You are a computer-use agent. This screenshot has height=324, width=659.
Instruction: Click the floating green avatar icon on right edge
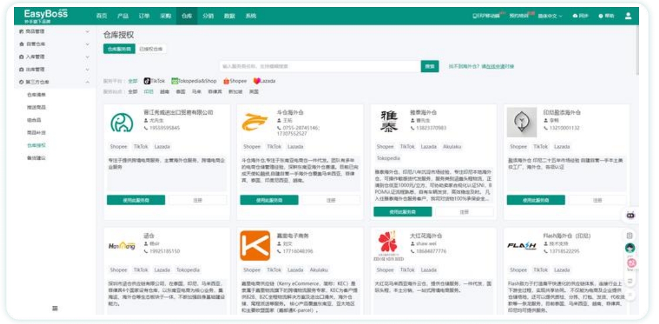[x=630, y=249]
